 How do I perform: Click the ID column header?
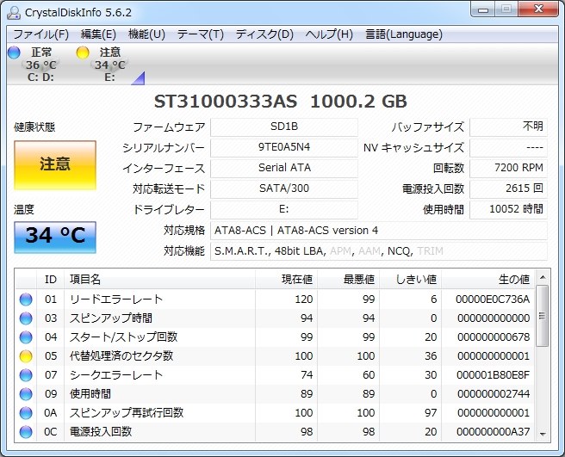(x=51, y=280)
